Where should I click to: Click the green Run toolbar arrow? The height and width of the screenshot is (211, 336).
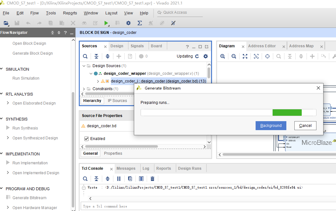pos(106,23)
